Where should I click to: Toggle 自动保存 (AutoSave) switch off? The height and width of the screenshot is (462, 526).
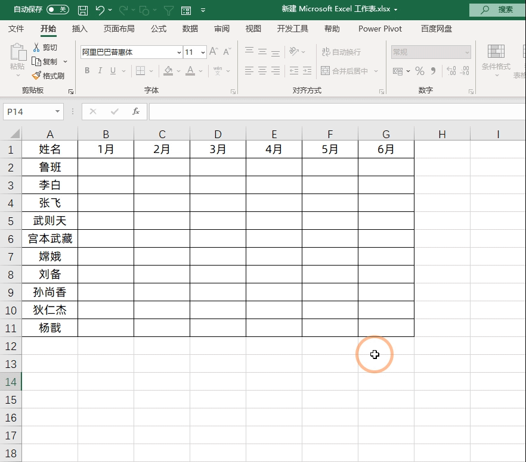[x=57, y=9]
